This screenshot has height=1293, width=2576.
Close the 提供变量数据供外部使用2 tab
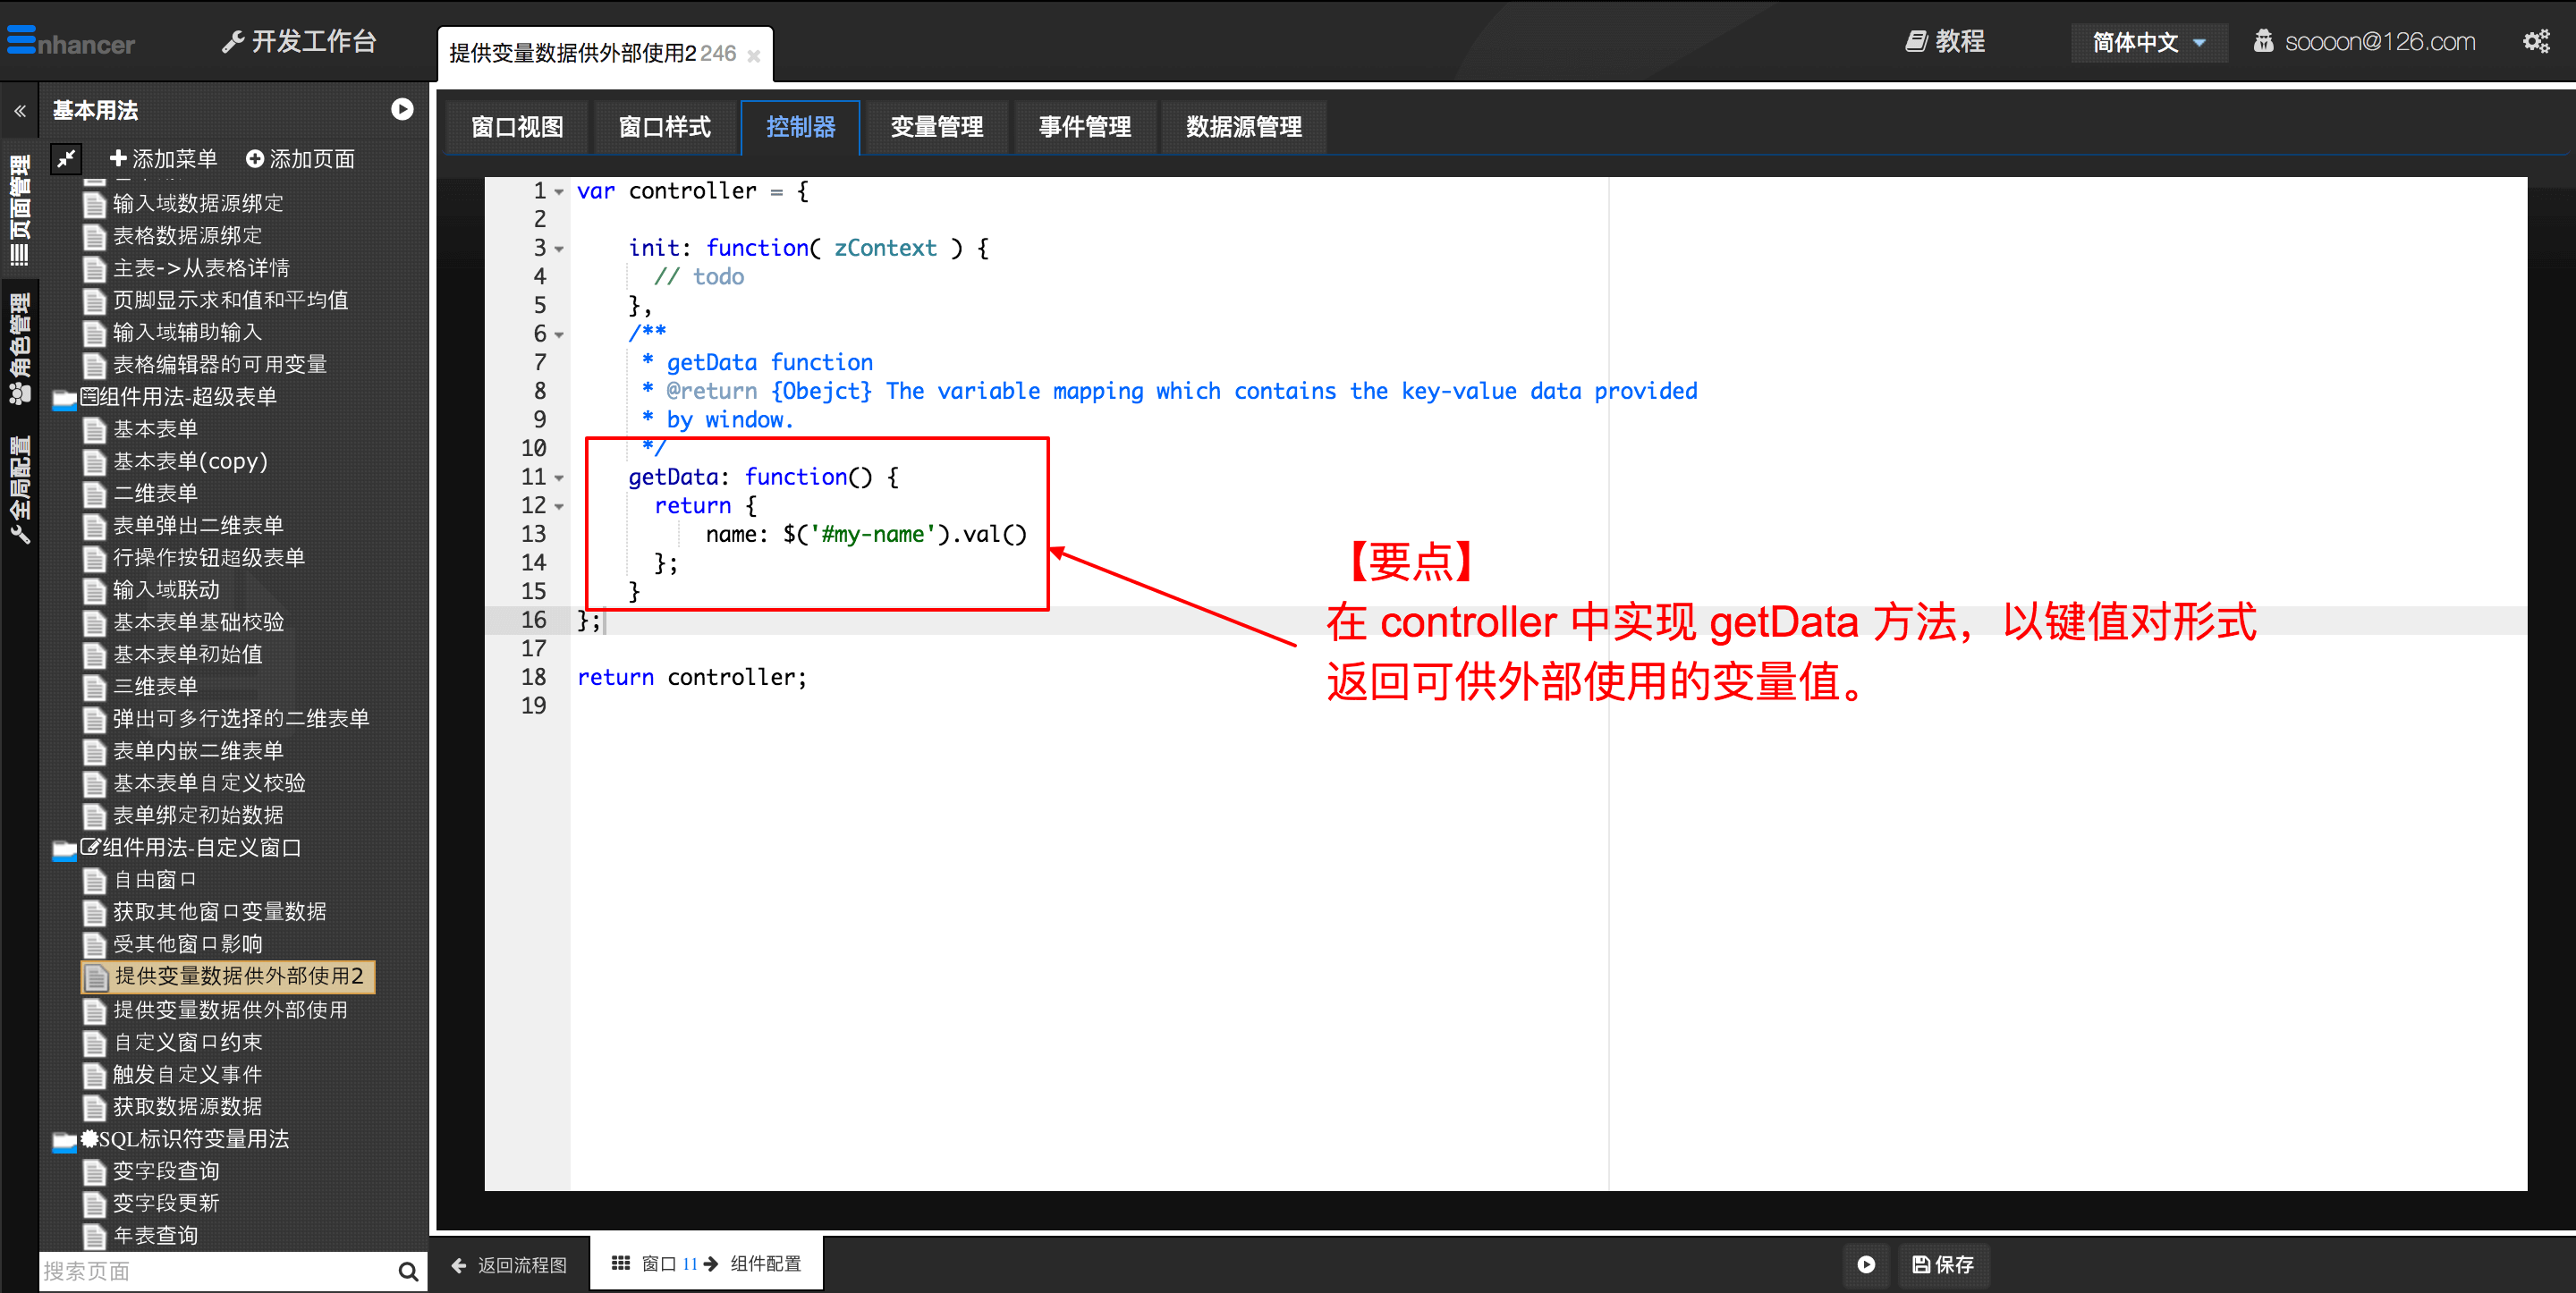coord(754,56)
